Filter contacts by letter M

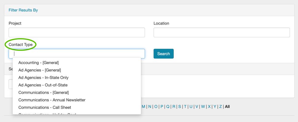(x=143, y=106)
